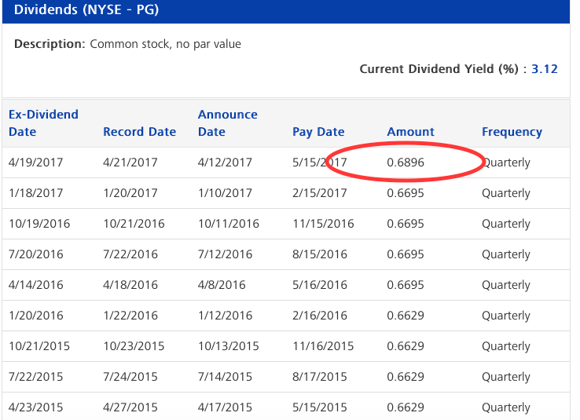Sort by Amount column header

(410, 132)
